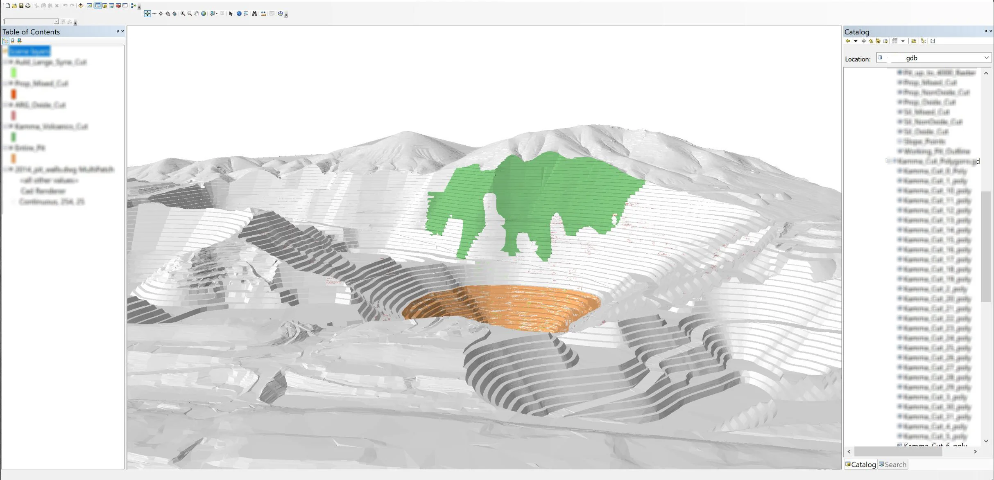Select the Scene layers root item

pyautogui.click(x=29, y=51)
